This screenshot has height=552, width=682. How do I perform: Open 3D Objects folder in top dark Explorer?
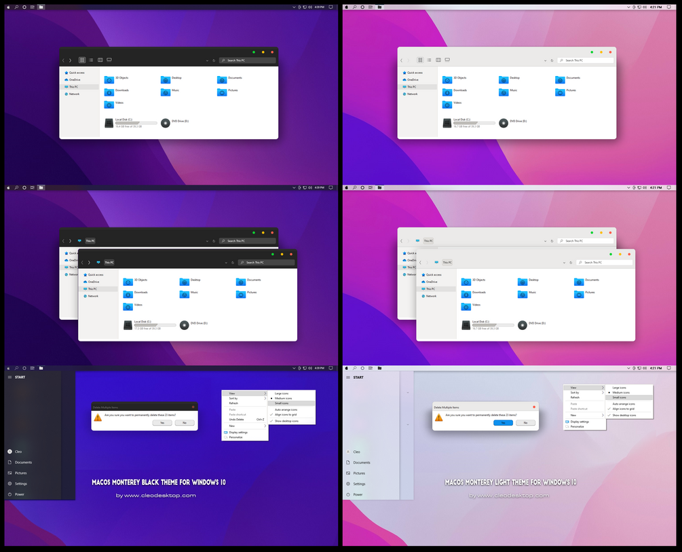pyautogui.click(x=117, y=79)
